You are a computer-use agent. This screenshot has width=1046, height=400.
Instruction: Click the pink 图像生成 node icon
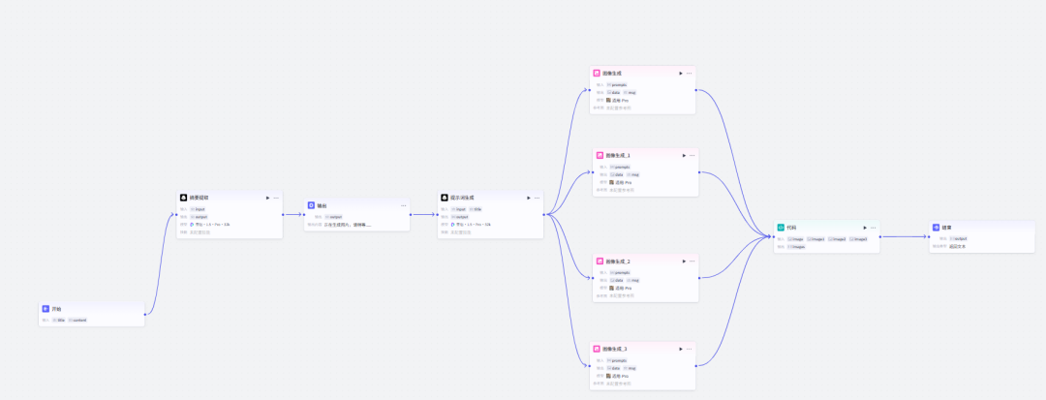pos(597,73)
